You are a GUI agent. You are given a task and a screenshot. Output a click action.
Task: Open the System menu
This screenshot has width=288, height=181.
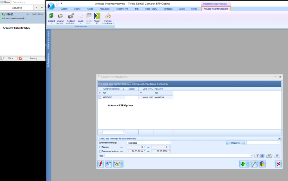pos(64,9)
